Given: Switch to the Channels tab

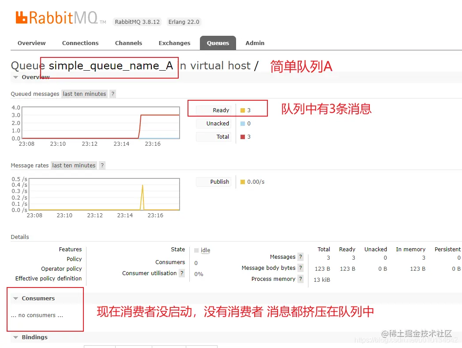Looking at the screenshot, I should 128,43.
